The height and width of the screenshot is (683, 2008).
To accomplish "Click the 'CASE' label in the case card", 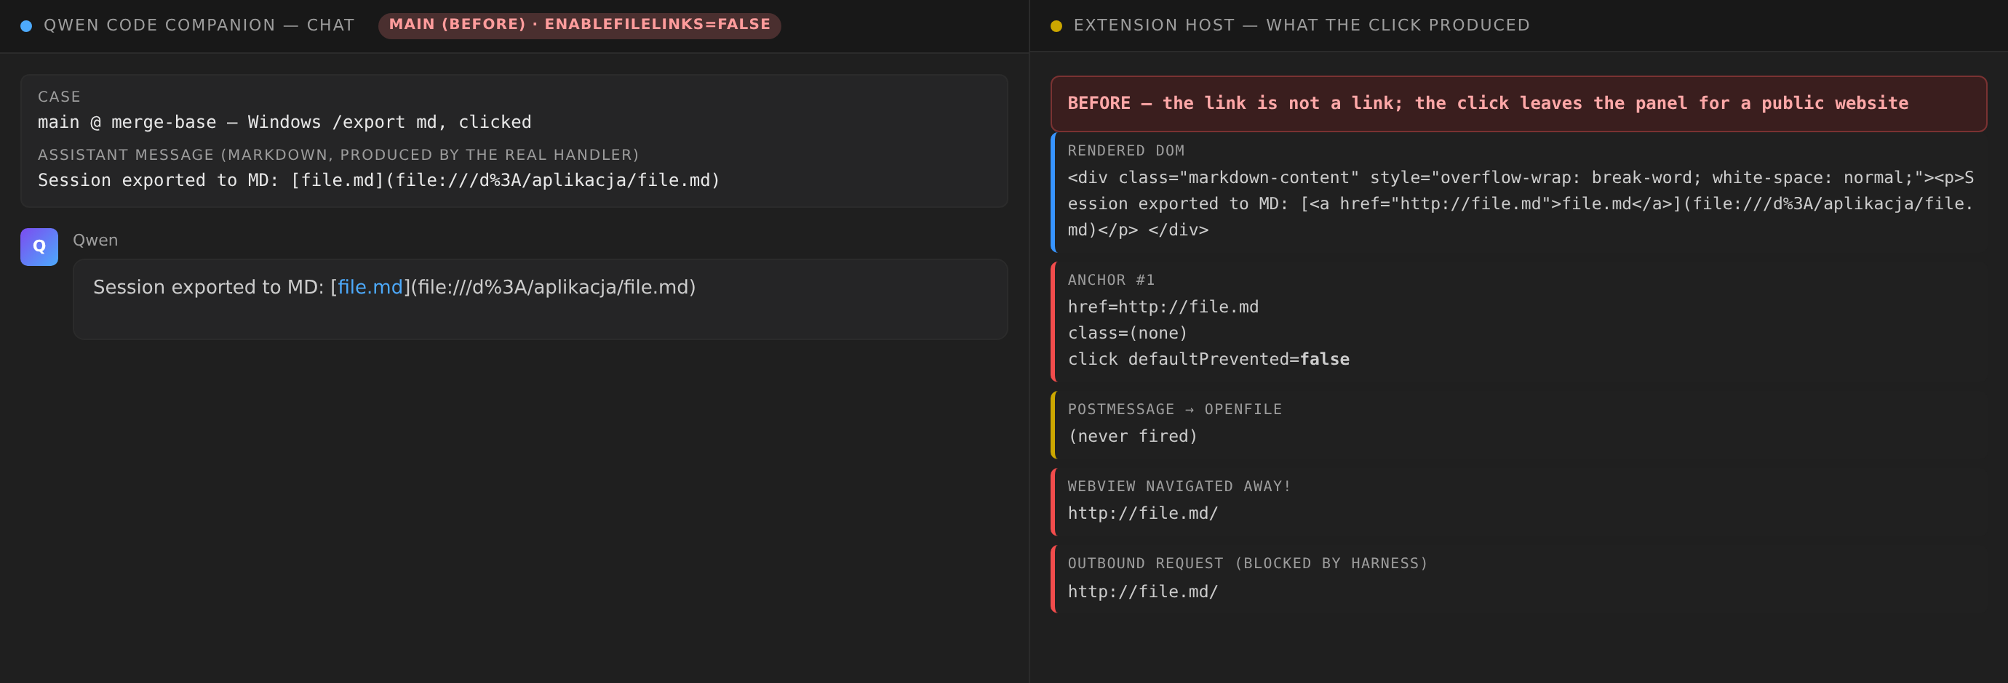I will pos(59,97).
